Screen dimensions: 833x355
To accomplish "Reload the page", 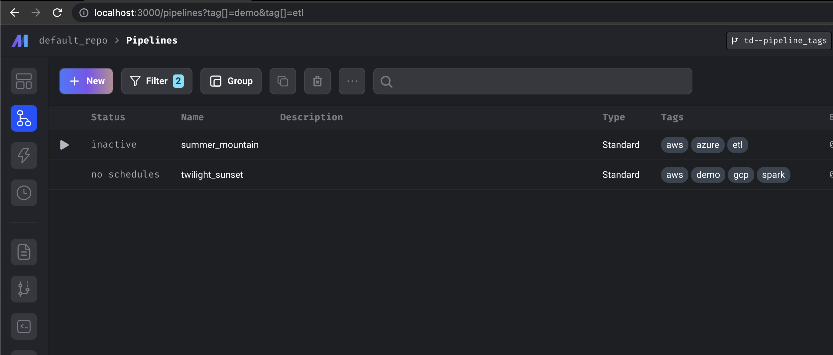I will tap(57, 13).
